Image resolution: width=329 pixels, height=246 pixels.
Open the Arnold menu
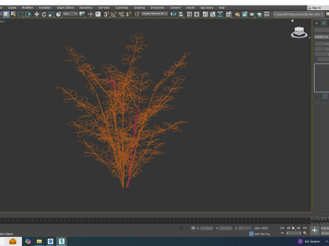pos(191,8)
